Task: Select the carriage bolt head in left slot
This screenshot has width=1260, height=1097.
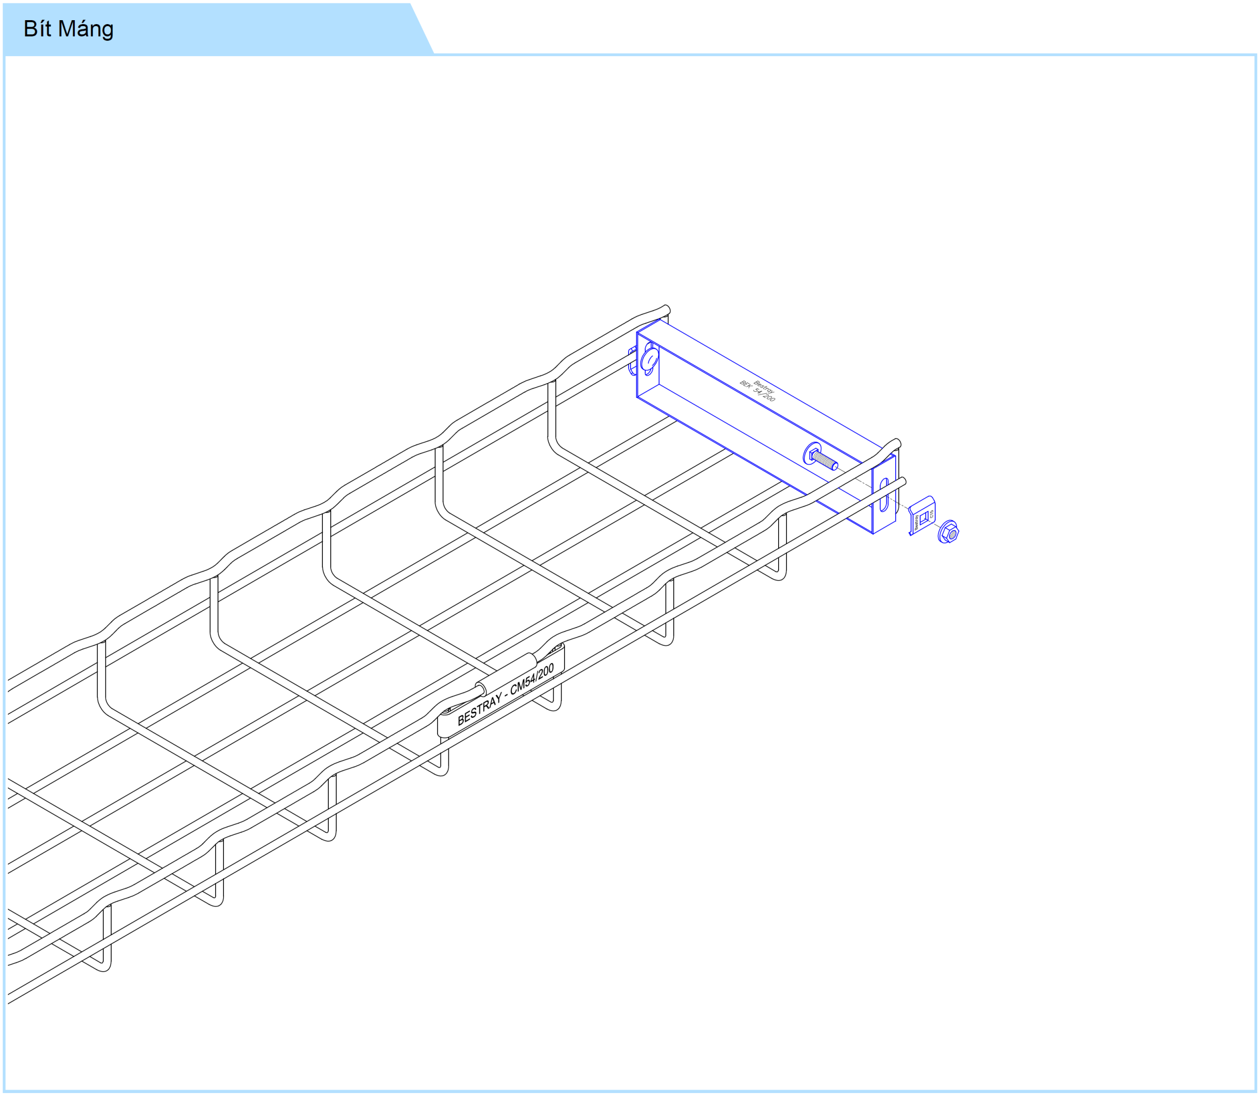Action: (650, 360)
